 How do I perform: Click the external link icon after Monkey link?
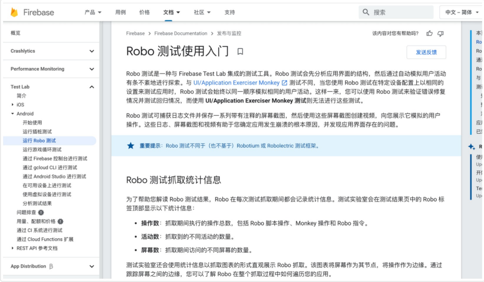283,82
